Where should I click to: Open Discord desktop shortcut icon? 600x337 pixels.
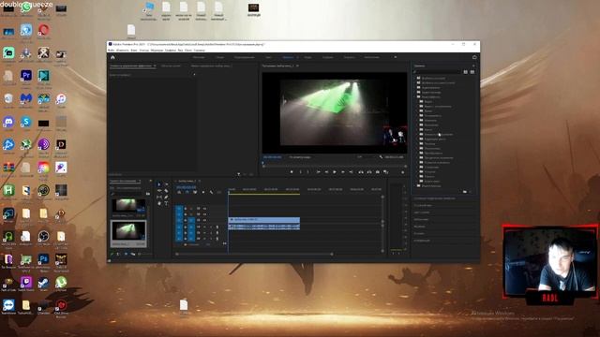coord(8,122)
